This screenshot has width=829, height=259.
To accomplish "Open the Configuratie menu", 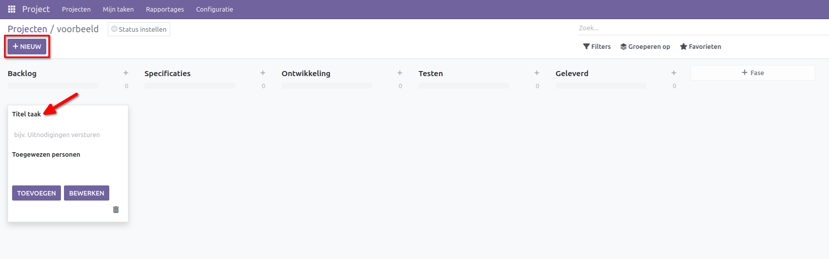I will (x=215, y=9).
